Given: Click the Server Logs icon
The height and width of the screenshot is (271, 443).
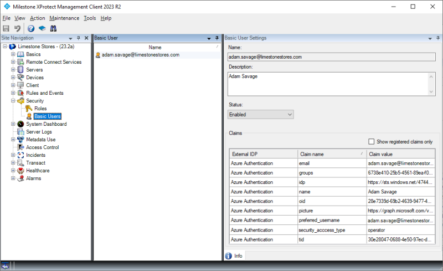Looking at the screenshot, I should click(x=20, y=132).
